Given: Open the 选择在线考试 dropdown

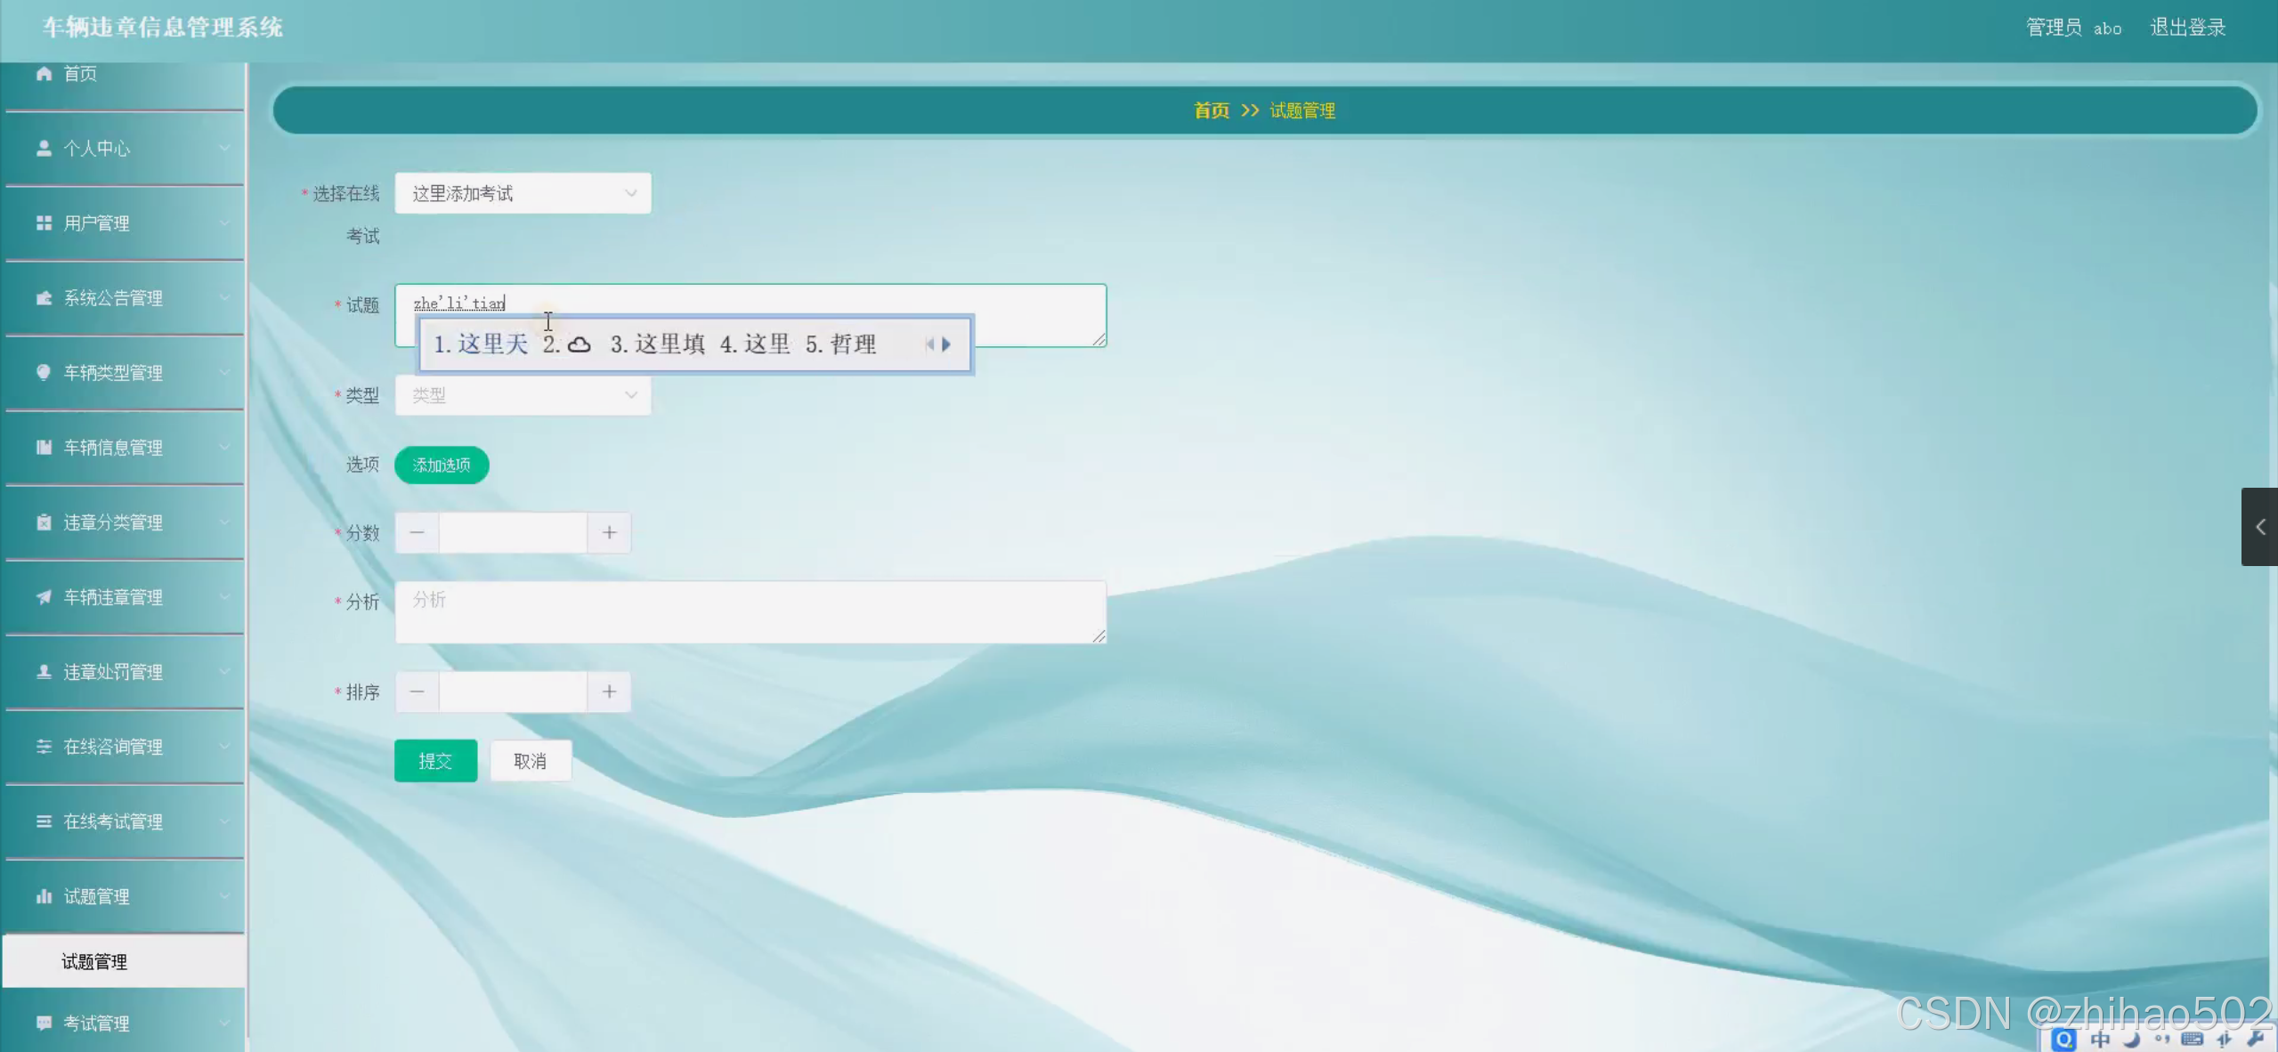Looking at the screenshot, I should coord(523,193).
